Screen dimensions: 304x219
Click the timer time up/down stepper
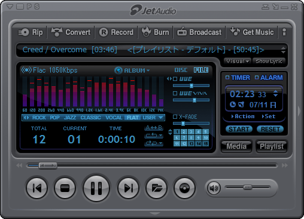(275, 94)
